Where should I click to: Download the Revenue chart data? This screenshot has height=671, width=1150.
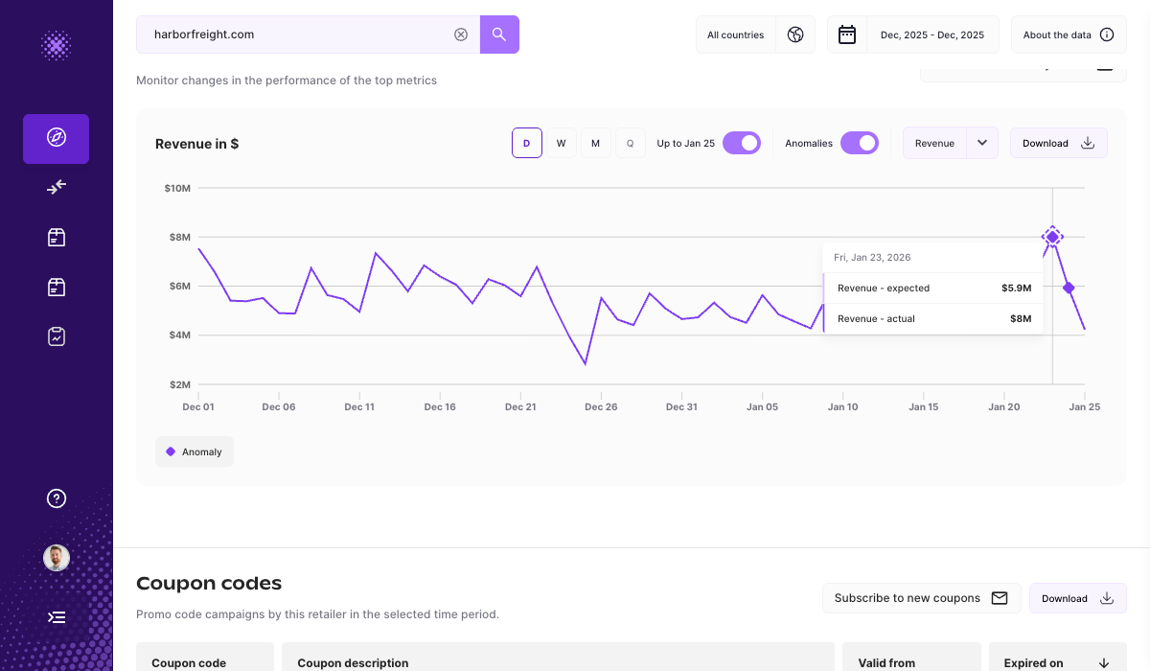point(1058,142)
